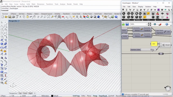Toggle SmartTrack in status bar
Viewport: 173px width, 97px height.
coord(103,96)
